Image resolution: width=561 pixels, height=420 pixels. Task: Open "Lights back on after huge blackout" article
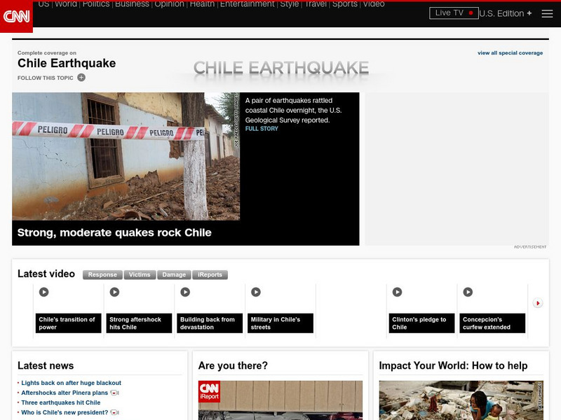pyautogui.click(x=70, y=383)
